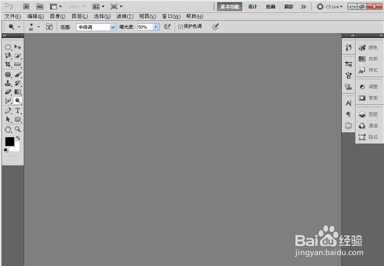Open the 窗口(W) menu
This screenshot has width=384, height=266.
(x=171, y=16)
